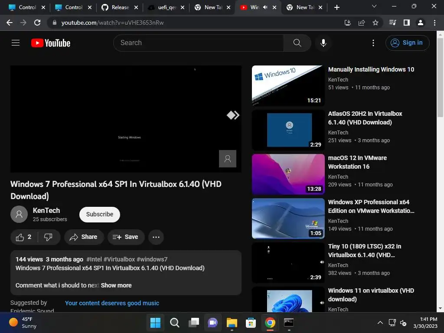Open AtlasOS 20H2 In Virtualbox thumbnail
Screen dimensions: 444x333
coord(288,130)
